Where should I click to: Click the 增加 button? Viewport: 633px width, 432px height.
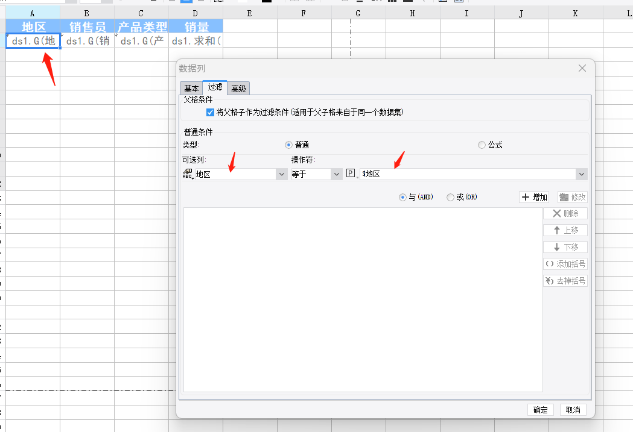coord(534,197)
